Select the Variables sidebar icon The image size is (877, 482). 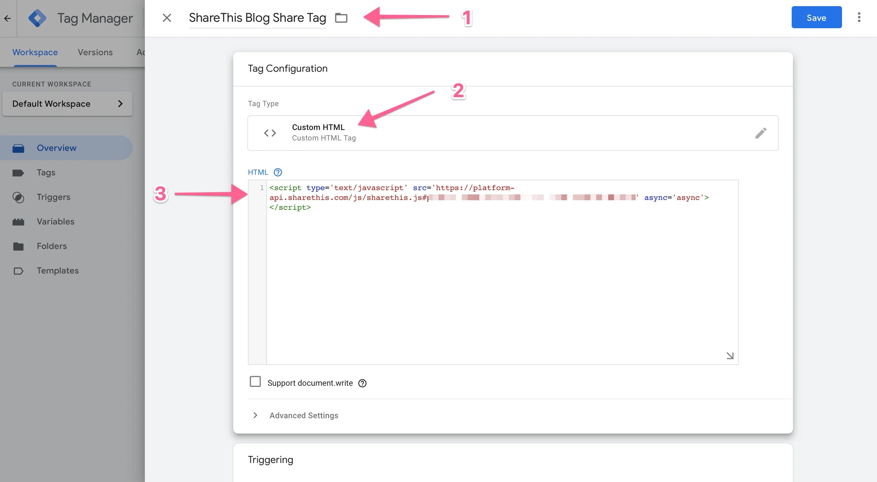click(x=18, y=221)
